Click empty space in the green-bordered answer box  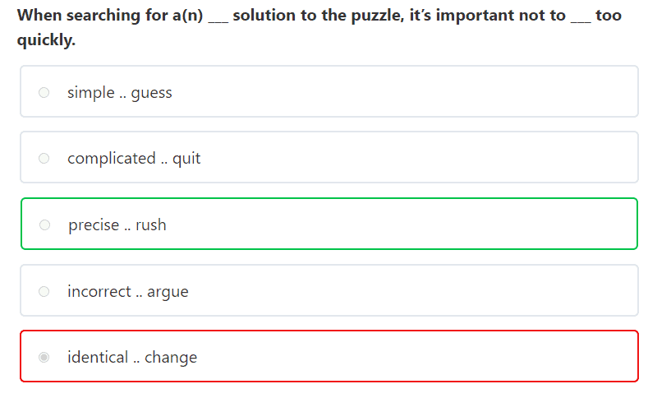tap(411, 224)
